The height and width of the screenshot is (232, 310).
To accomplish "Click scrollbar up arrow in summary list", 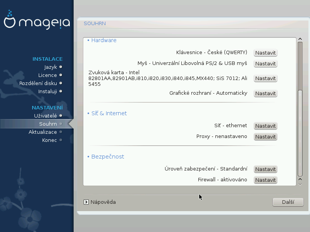I will coord(300,39).
